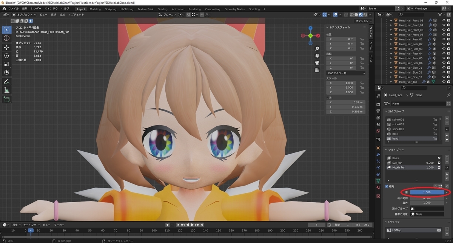
Task: Click current frame marker 4 in timeline
Action: point(31,230)
